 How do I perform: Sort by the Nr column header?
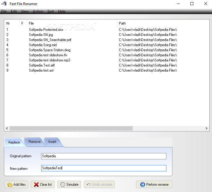pos(12,23)
